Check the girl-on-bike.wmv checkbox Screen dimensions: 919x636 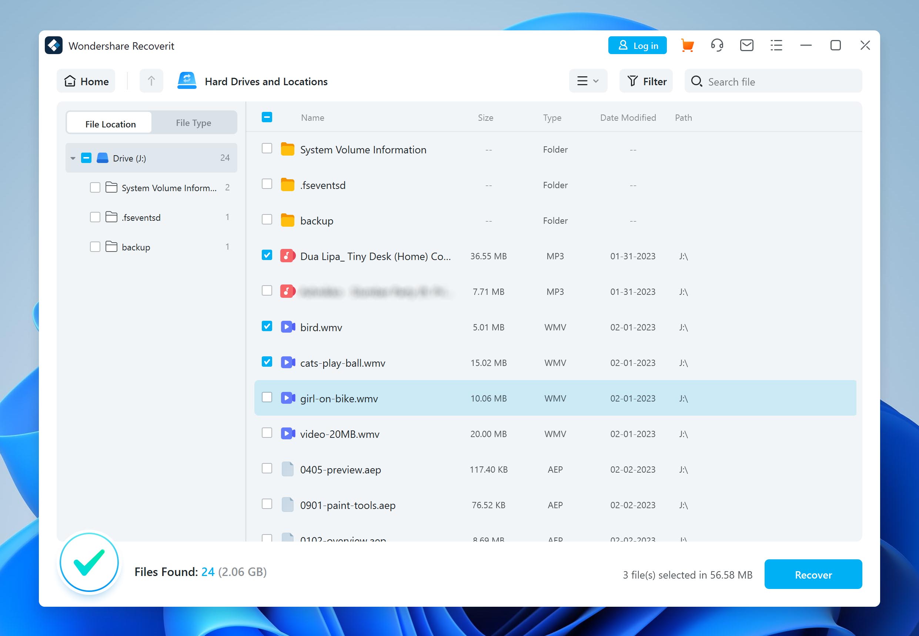tap(267, 397)
